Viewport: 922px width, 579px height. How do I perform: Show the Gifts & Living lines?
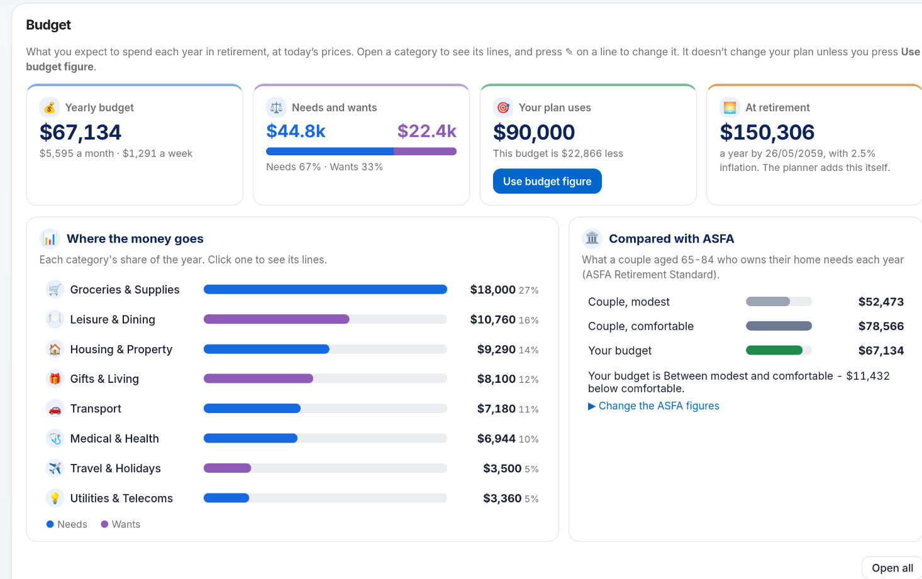[x=292, y=379]
